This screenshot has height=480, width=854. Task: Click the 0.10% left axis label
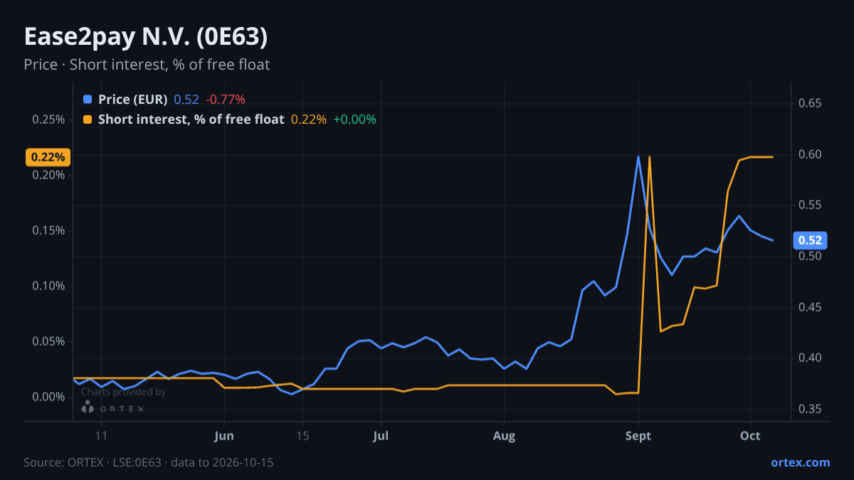pyautogui.click(x=48, y=286)
